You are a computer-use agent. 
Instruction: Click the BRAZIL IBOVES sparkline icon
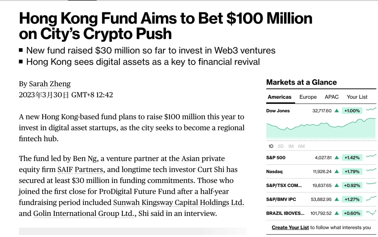coord(371,213)
